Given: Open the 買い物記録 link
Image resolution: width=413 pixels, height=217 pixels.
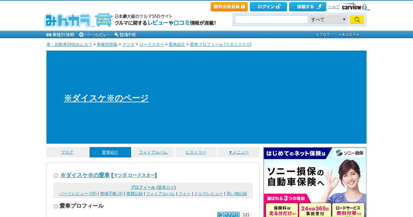Looking at the screenshot, I should [x=237, y=194].
